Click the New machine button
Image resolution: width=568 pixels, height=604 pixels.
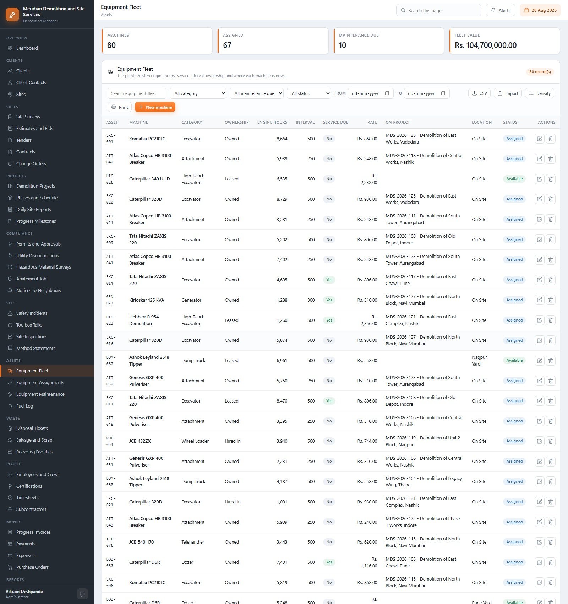(155, 107)
